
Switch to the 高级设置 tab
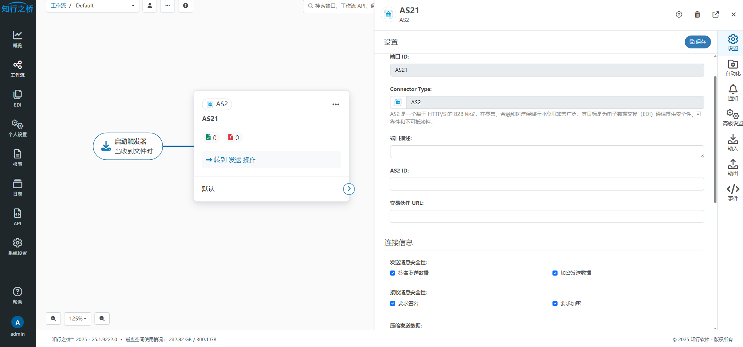coord(733,117)
